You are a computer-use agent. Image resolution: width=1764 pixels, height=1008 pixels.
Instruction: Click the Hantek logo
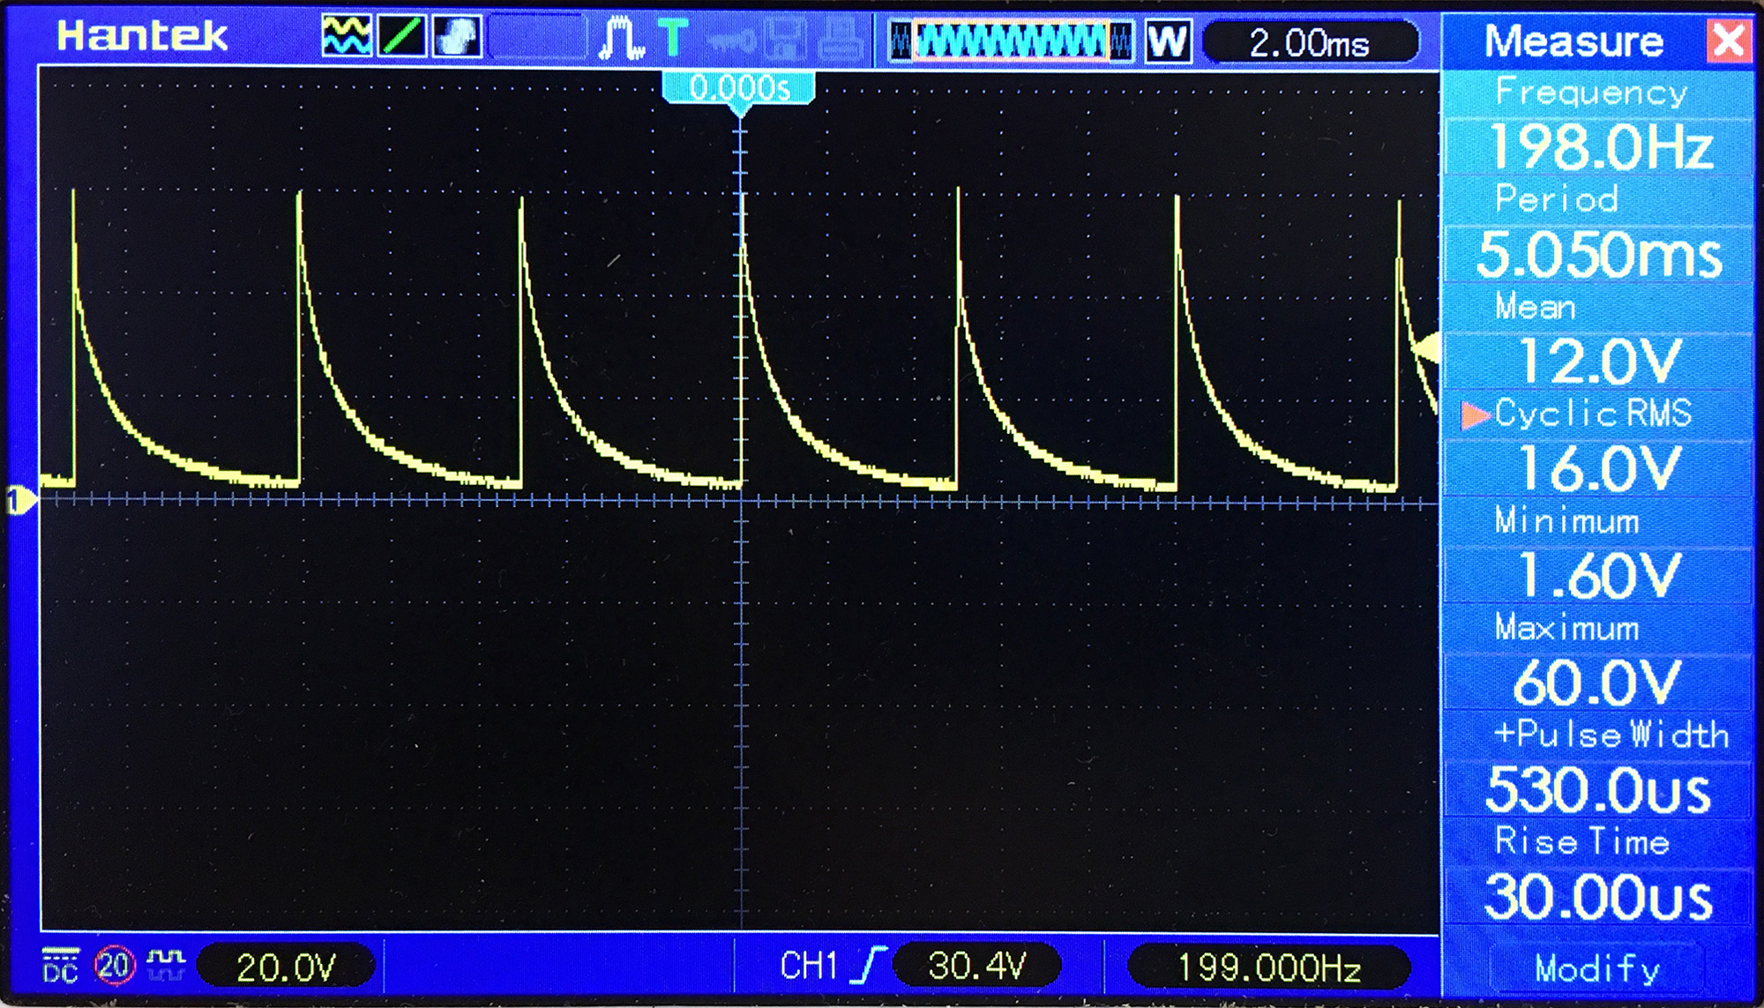click(142, 36)
